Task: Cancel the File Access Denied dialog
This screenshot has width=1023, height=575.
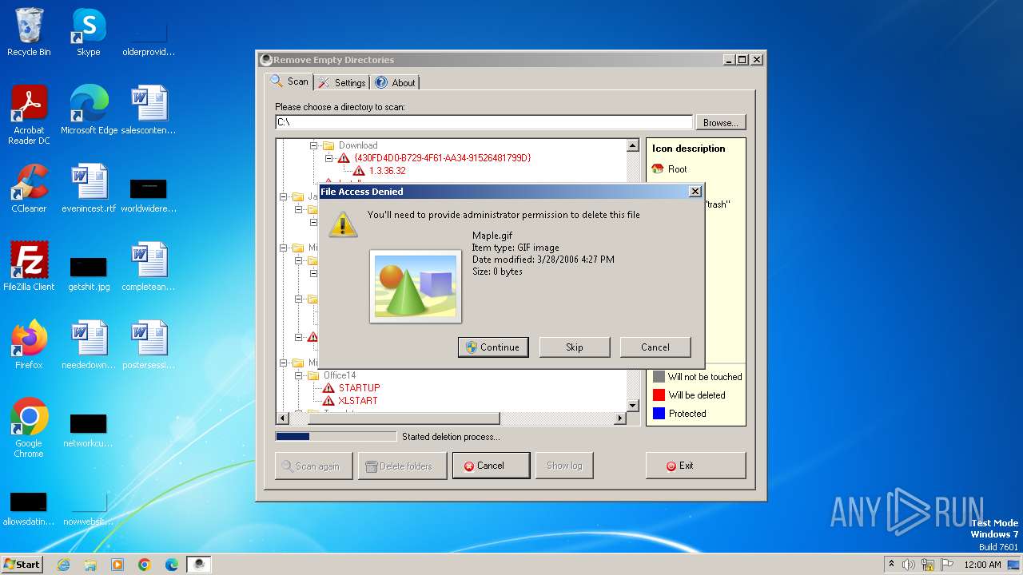Action: 655,347
